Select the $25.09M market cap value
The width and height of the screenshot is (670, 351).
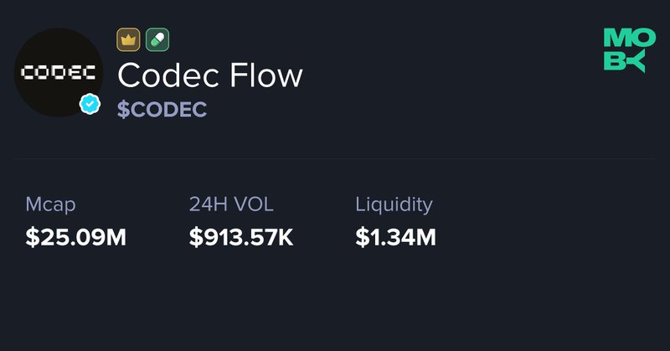(x=75, y=237)
